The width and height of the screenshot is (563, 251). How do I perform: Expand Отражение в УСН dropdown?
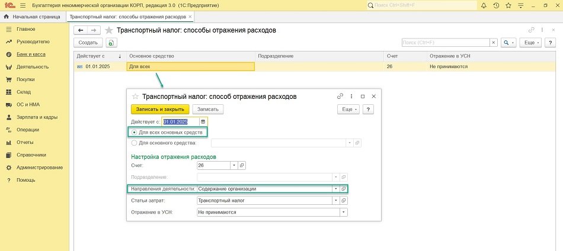click(x=343, y=212)
